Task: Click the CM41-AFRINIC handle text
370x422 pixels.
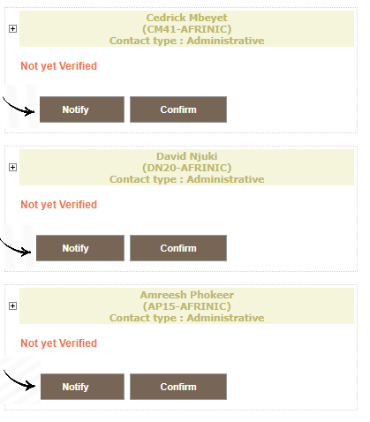Action: tap(186, 29)
